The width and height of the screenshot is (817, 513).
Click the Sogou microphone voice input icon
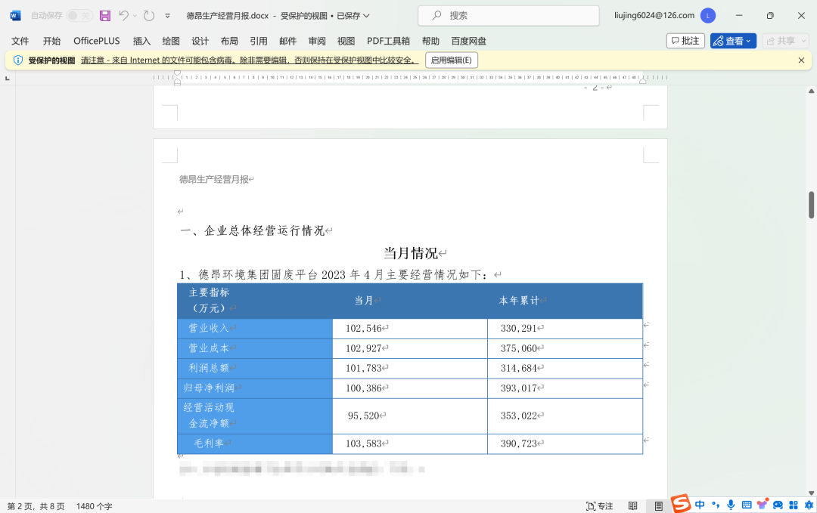[731, 505]
